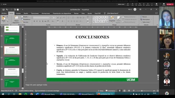Image resolution: width=175 pixels, height=98 pixels.
Task: Start Slide Show from status bar icon
Action: tap(134, 91)
